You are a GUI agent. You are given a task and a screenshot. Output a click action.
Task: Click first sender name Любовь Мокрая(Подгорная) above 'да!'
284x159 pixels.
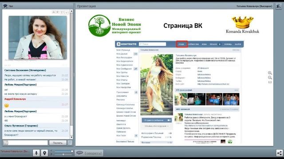tap(20, 84)
